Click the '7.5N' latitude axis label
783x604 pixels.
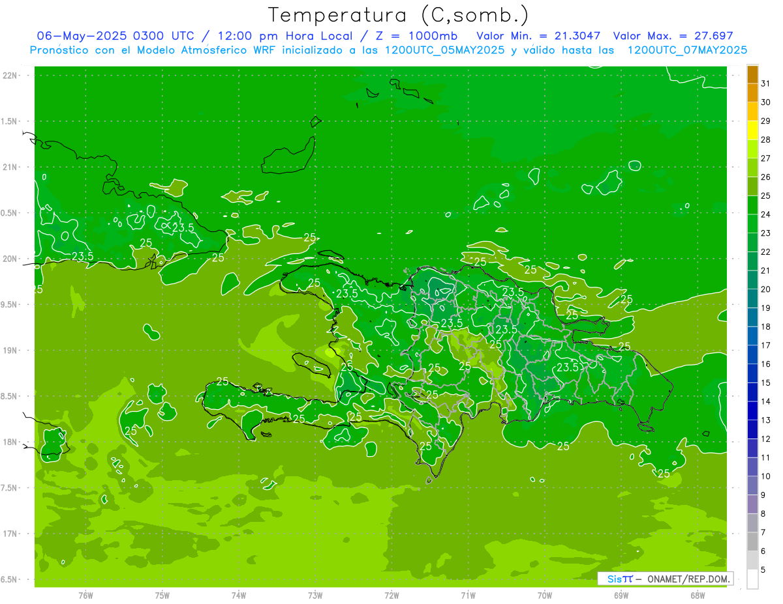(10, 488)
